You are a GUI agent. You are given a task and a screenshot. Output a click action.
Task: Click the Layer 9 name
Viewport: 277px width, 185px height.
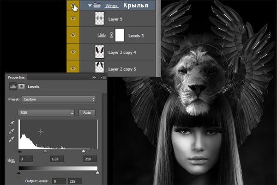coord(115,19)
